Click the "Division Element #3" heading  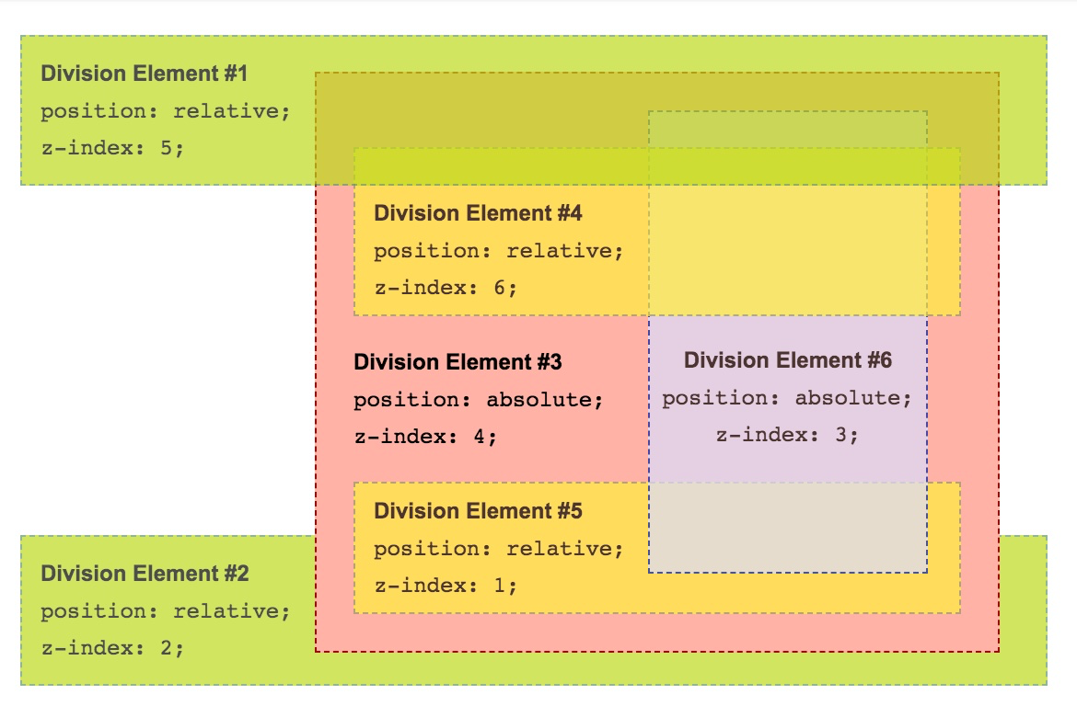click(x=457, y=362)
